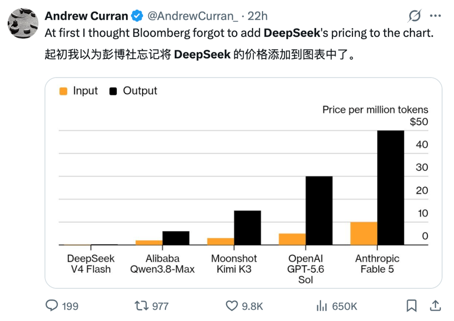Viewport: 454px width, 321px height.
Task: Open the Andrew Curran display name link
Action: 86,16
